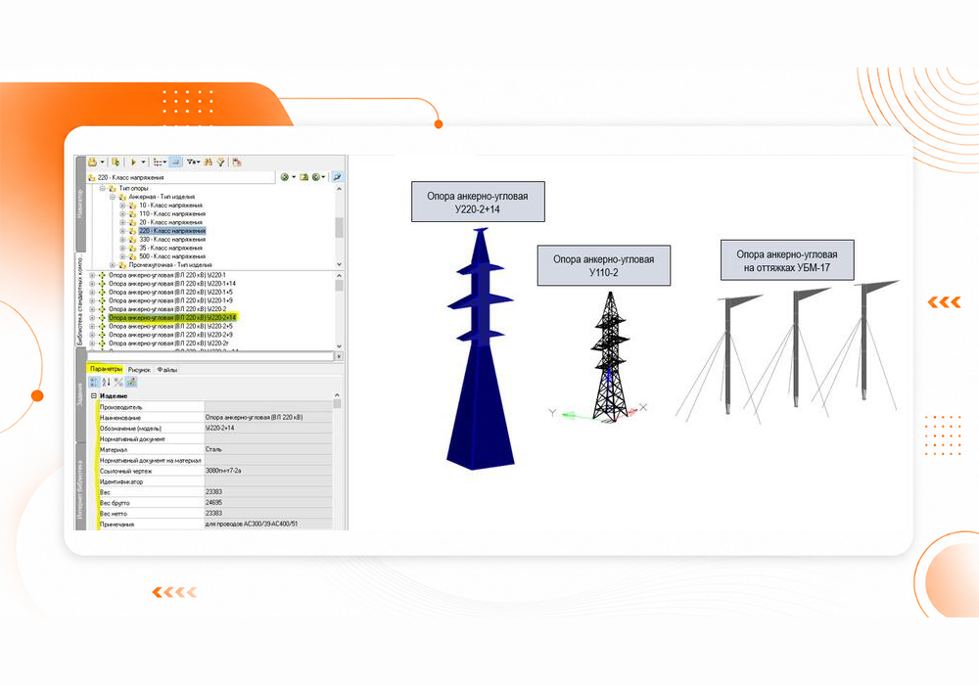Click the green forward navigation icon
Screen dimensions: 979x685
point(316,177)
